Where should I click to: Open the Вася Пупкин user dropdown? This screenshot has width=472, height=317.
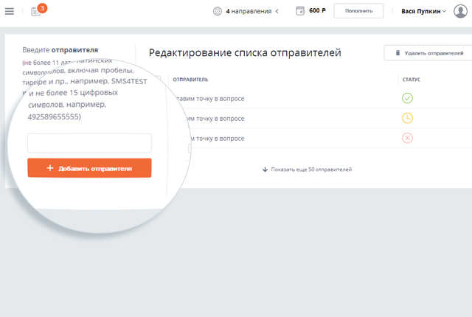point(423,11)
